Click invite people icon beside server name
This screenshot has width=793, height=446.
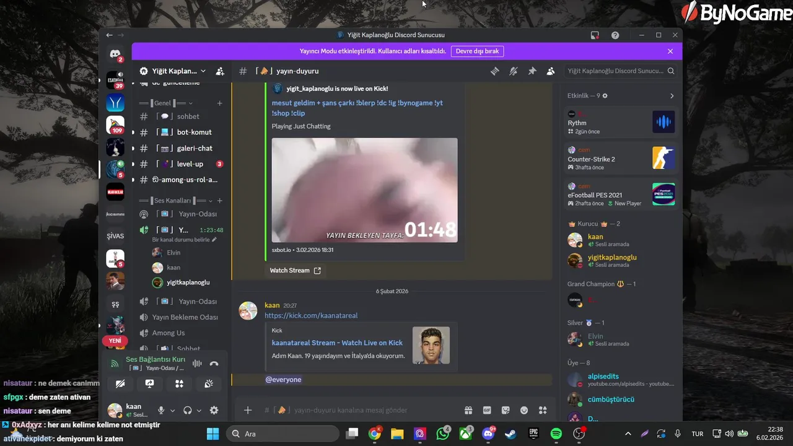(x=220, y=71)
